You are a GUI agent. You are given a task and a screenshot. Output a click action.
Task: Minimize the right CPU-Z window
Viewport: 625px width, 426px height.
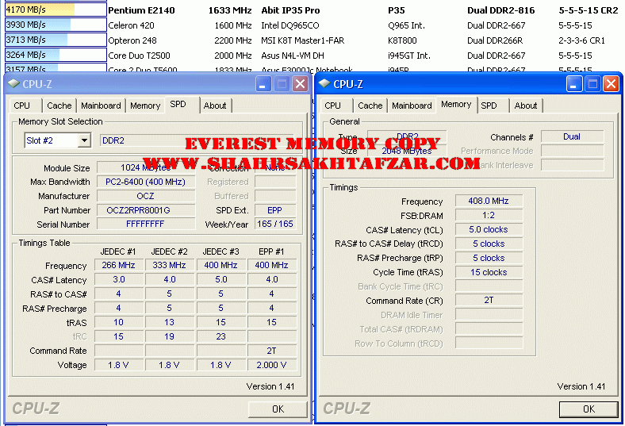click(x=574, y=84)
